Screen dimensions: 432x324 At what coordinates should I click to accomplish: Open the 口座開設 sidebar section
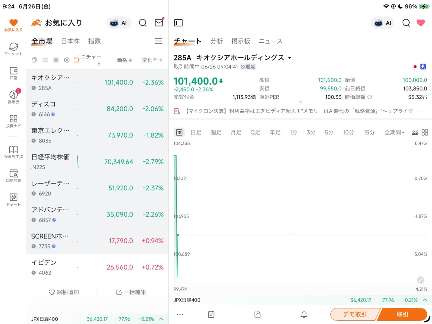click(13, 176)
